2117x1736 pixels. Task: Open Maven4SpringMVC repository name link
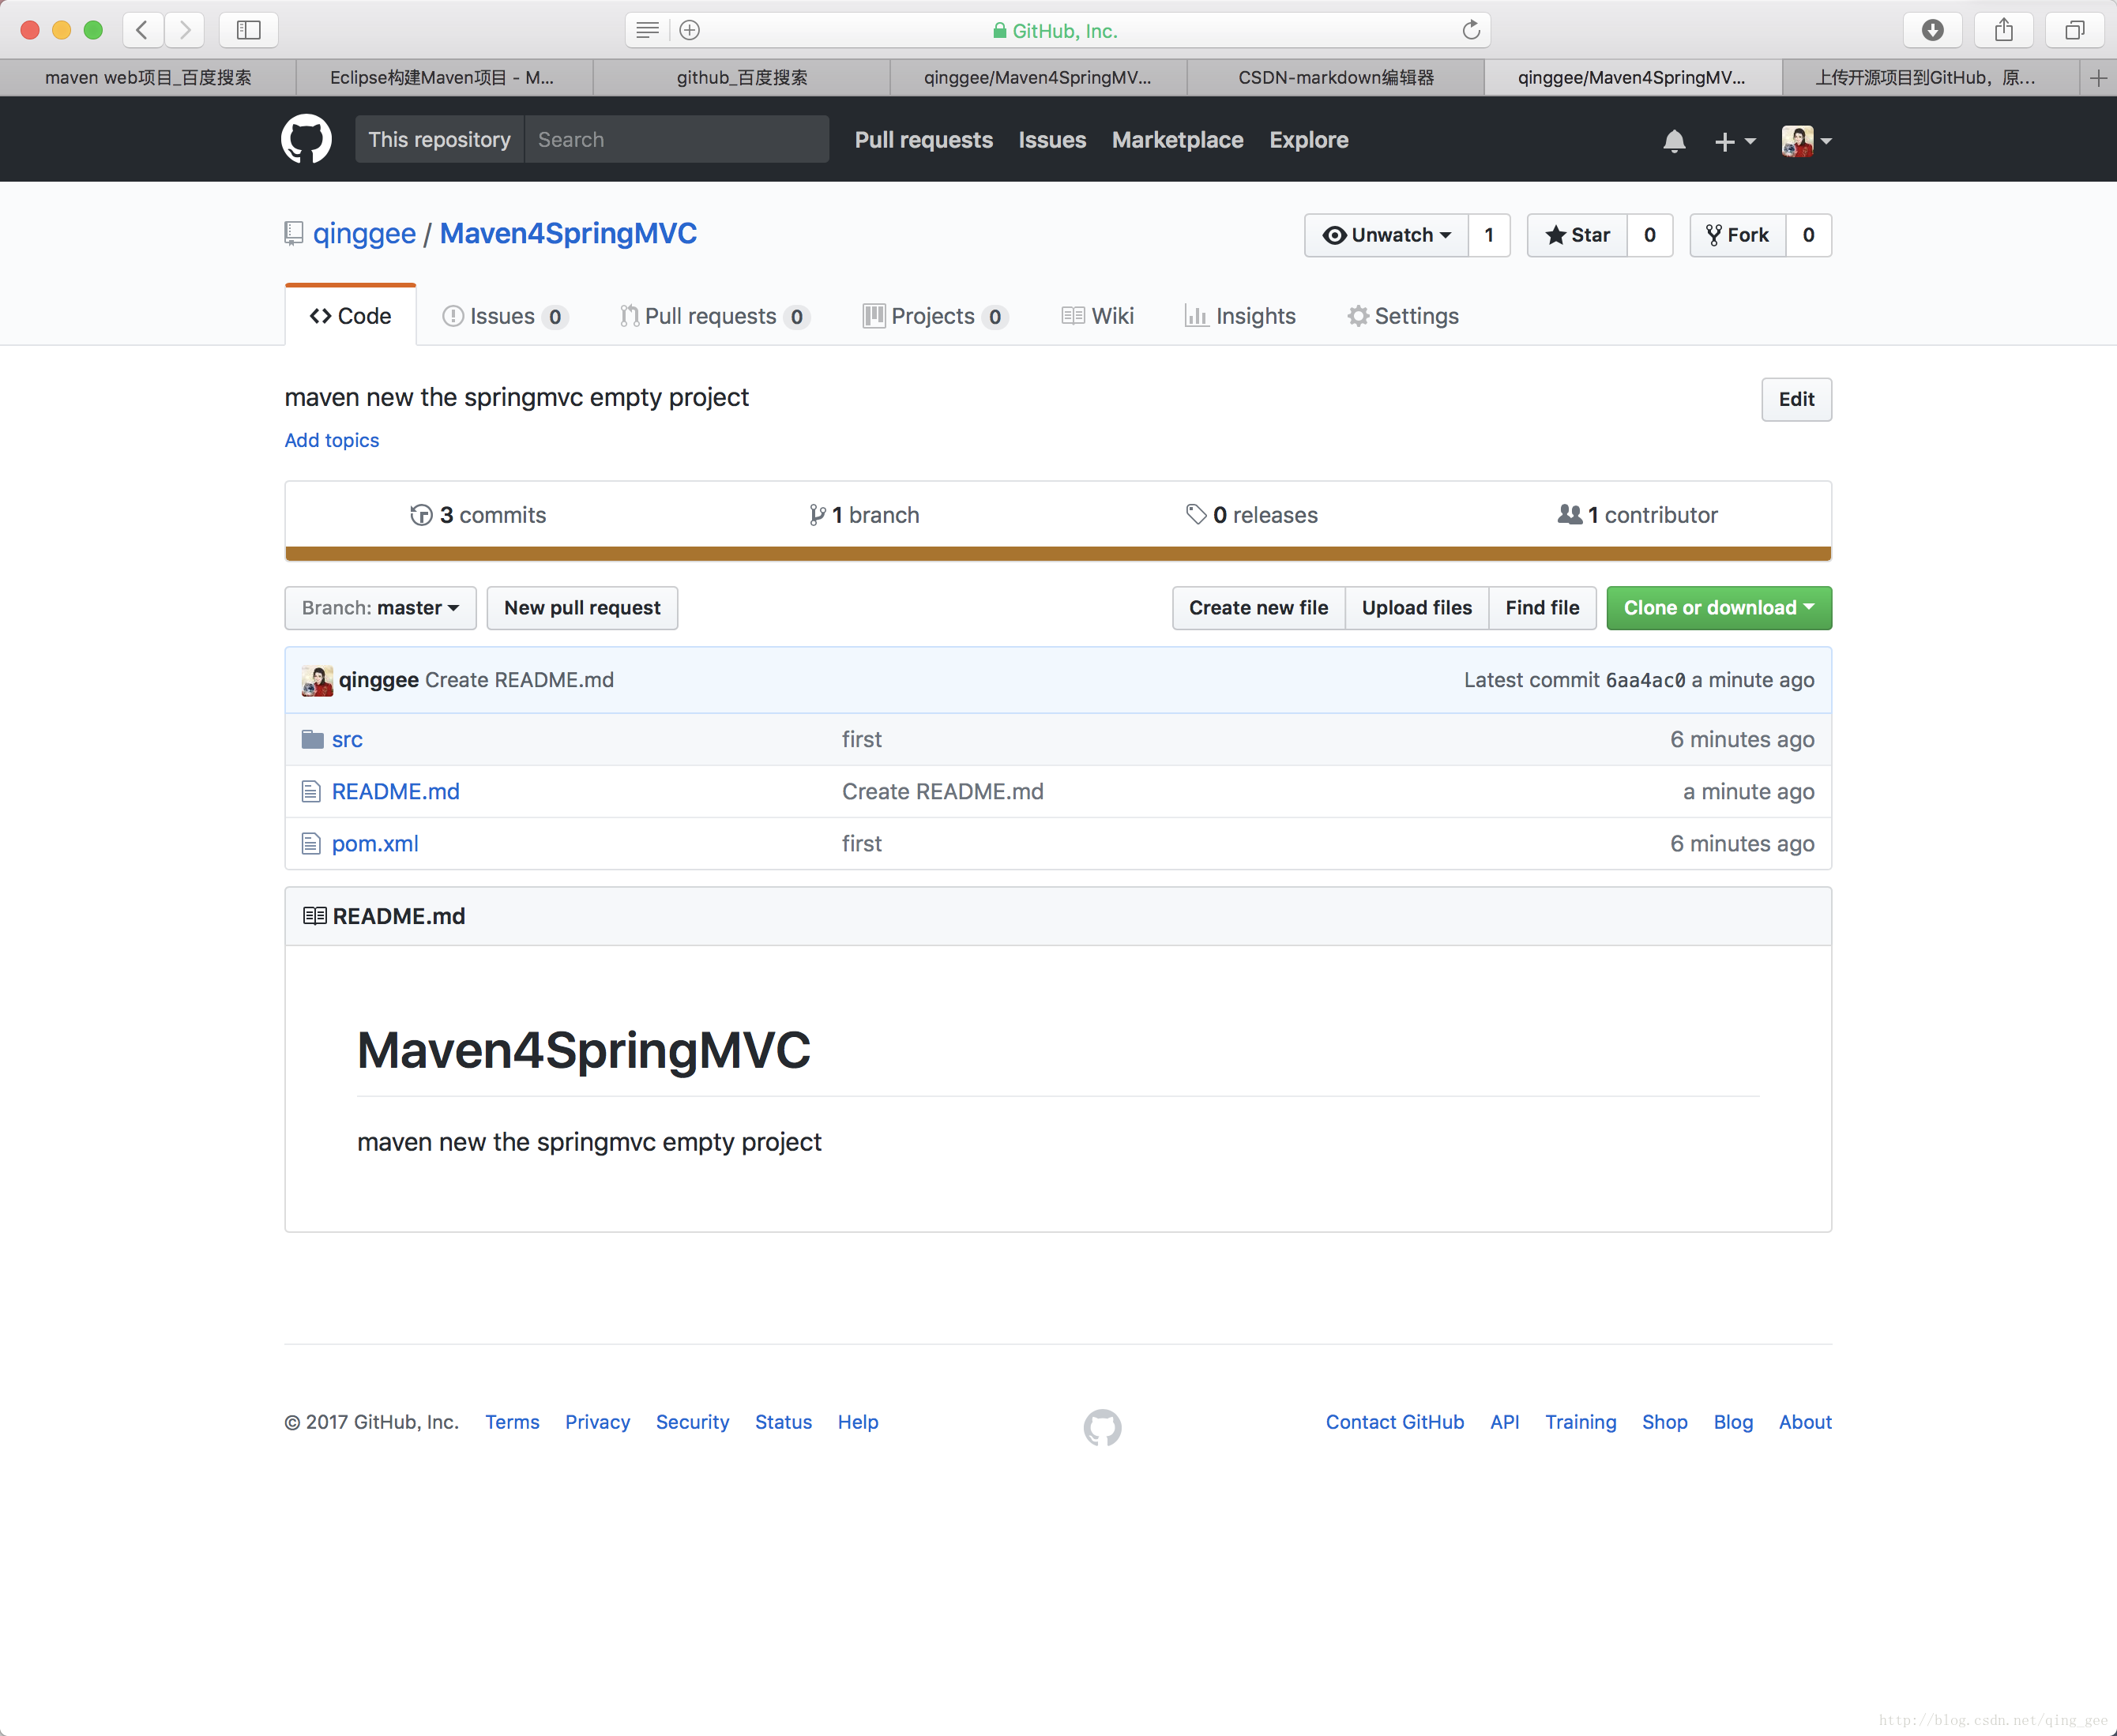pos(568,233)
